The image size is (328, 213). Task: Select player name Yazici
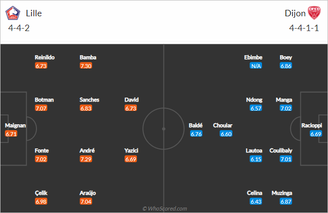click(x=131, y=150)
